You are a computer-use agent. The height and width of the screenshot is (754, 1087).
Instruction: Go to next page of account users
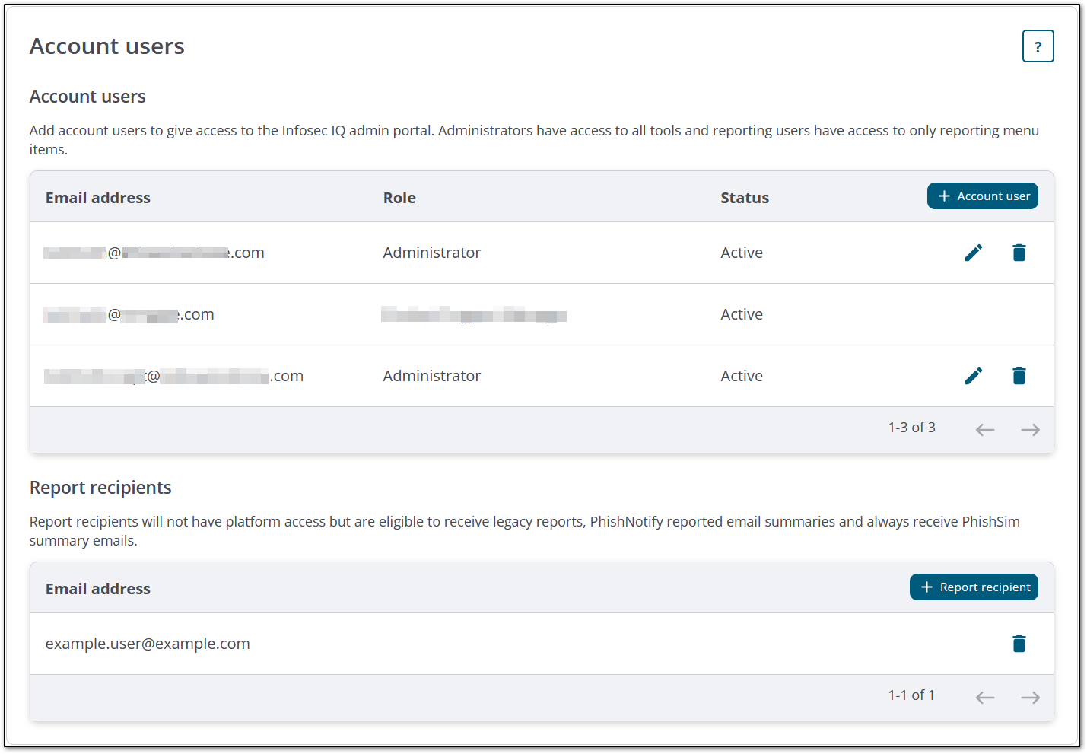(1030, 429)
